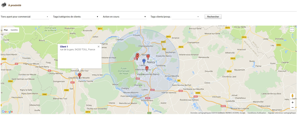The width and height of the screenshot is (298, 117).
Task: Open the Action en cours dropdown
Action: (x=134, y=17)
